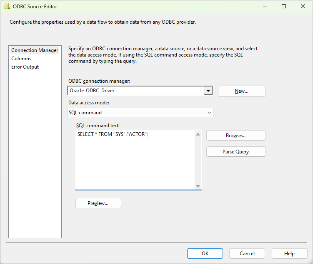Image resolution: width=313 pixels, height=264 pixels.
Task: Click the 'ODBC connection manager:' label
Action: point(99,81)
